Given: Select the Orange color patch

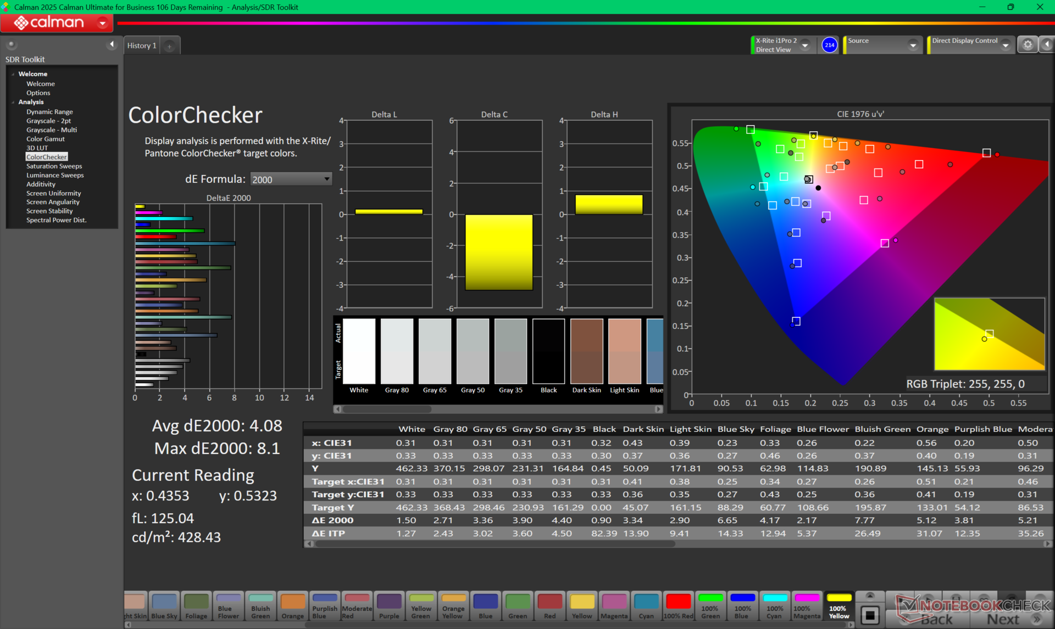Looking at the screenshot, I should (292, 606).
